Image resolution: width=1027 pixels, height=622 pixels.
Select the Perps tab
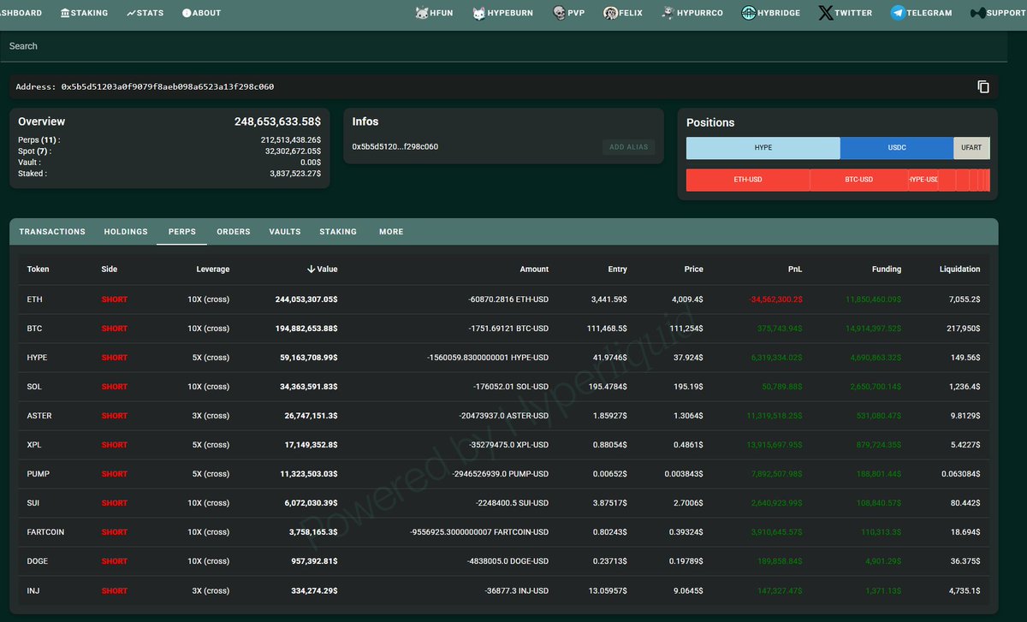tap(182, 232)
